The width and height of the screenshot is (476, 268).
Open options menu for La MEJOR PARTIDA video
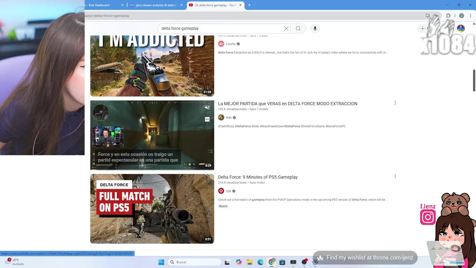[x=395, y=103]
